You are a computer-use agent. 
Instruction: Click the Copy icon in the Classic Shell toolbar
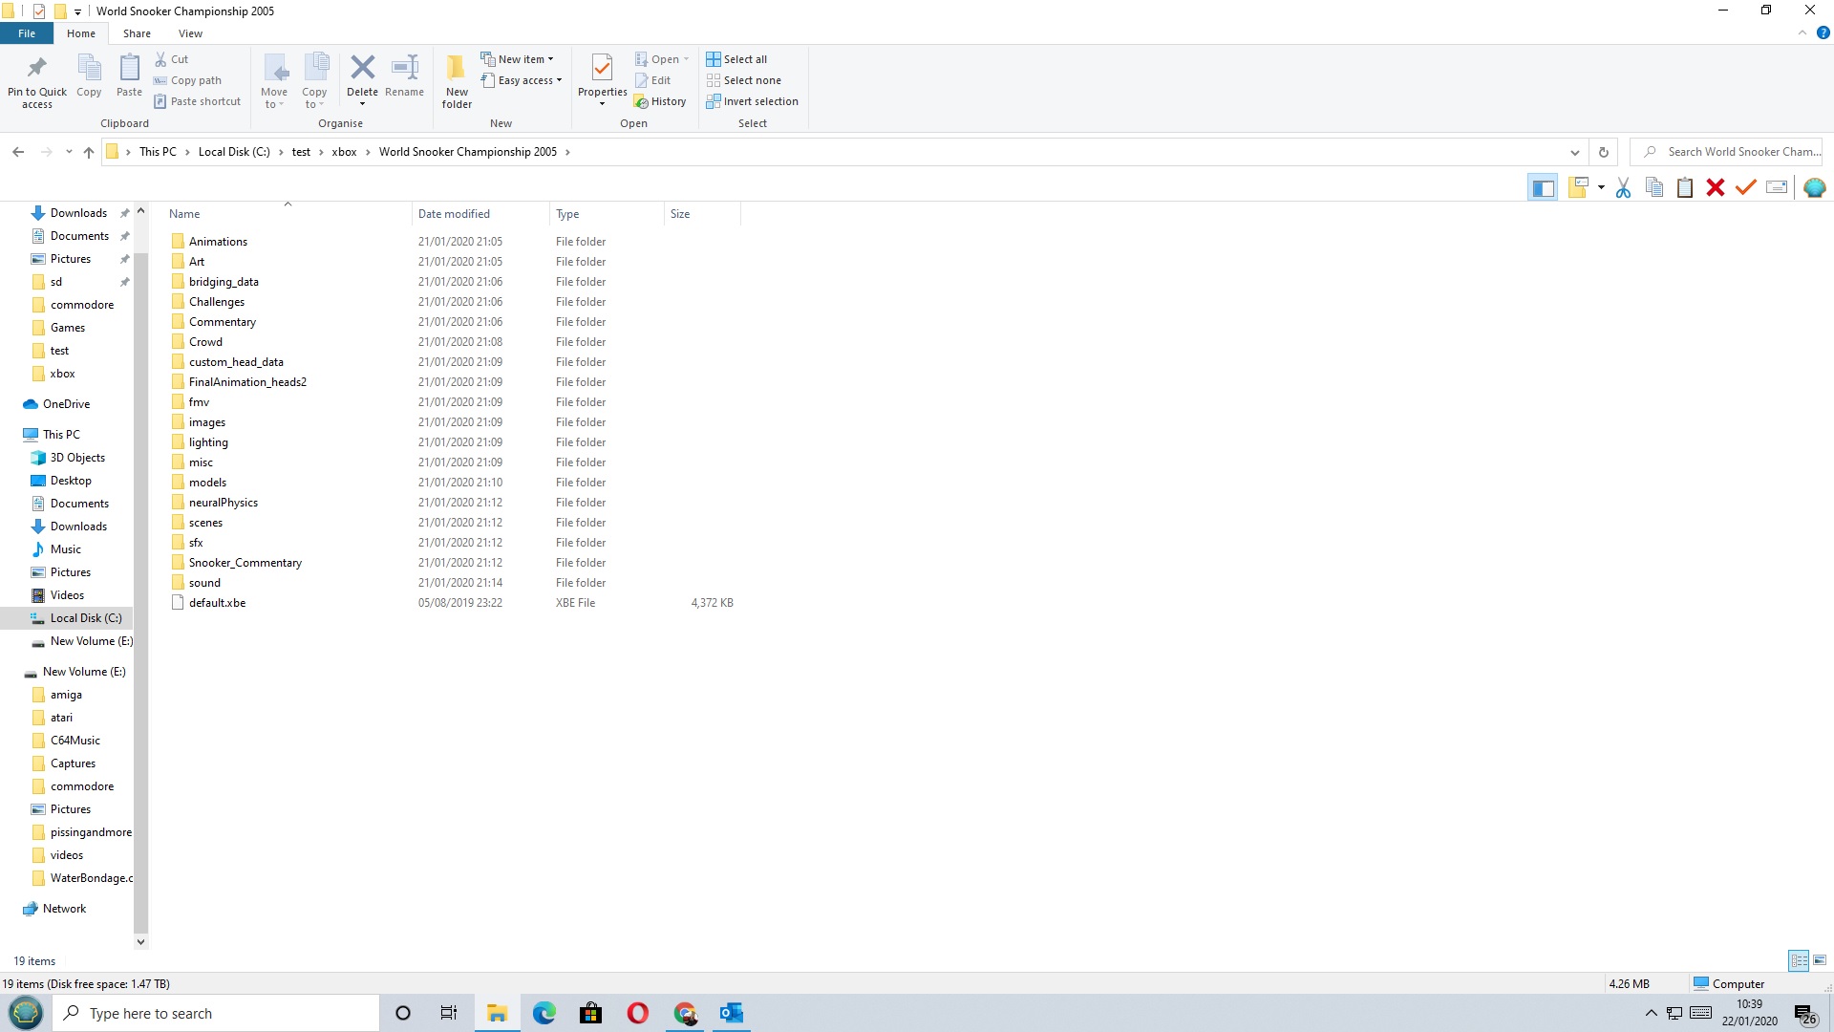(x=1654, y=188)
